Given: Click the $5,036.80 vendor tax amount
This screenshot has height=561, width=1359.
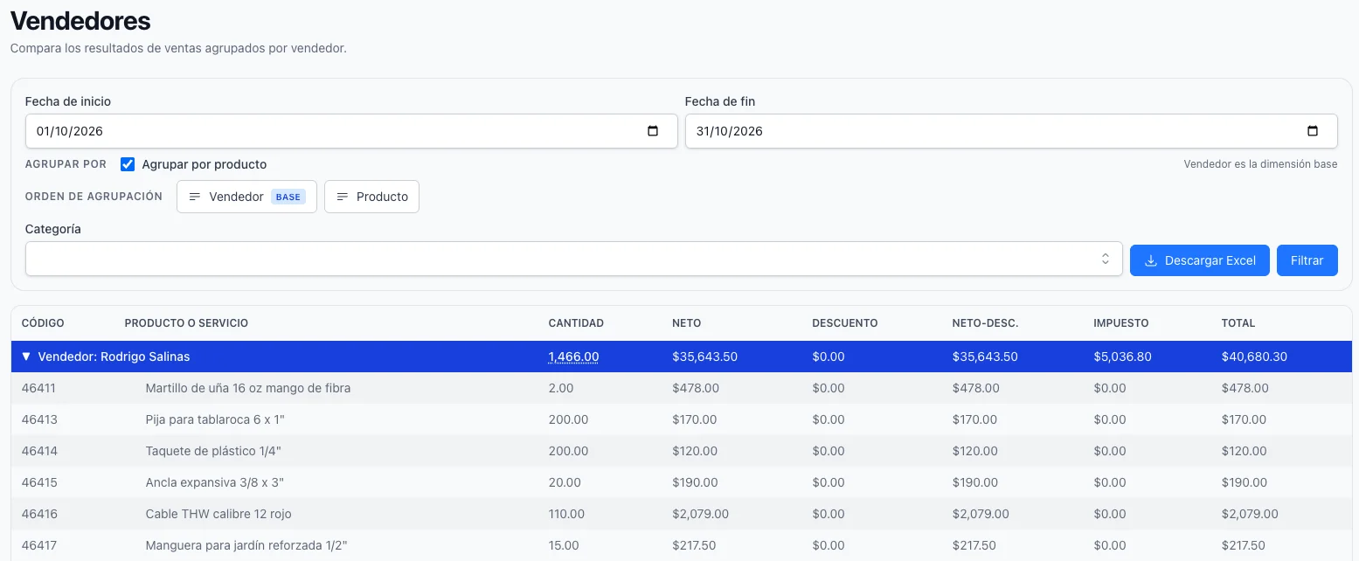Looking at the screenshot, I should point(1122,357).
